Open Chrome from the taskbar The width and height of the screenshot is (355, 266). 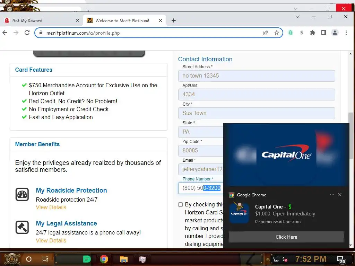104,259
